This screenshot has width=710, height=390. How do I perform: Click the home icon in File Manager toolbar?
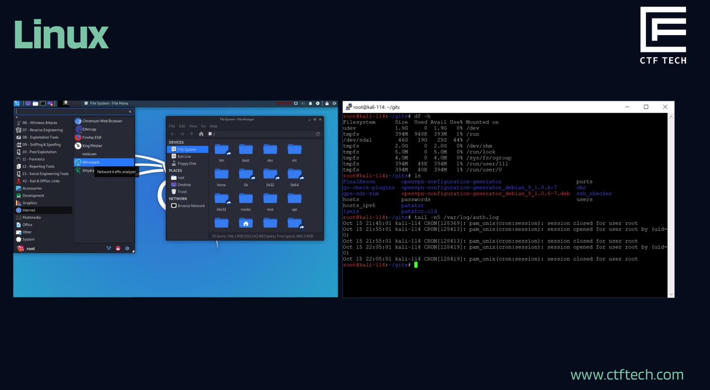(x=201, y=134)
